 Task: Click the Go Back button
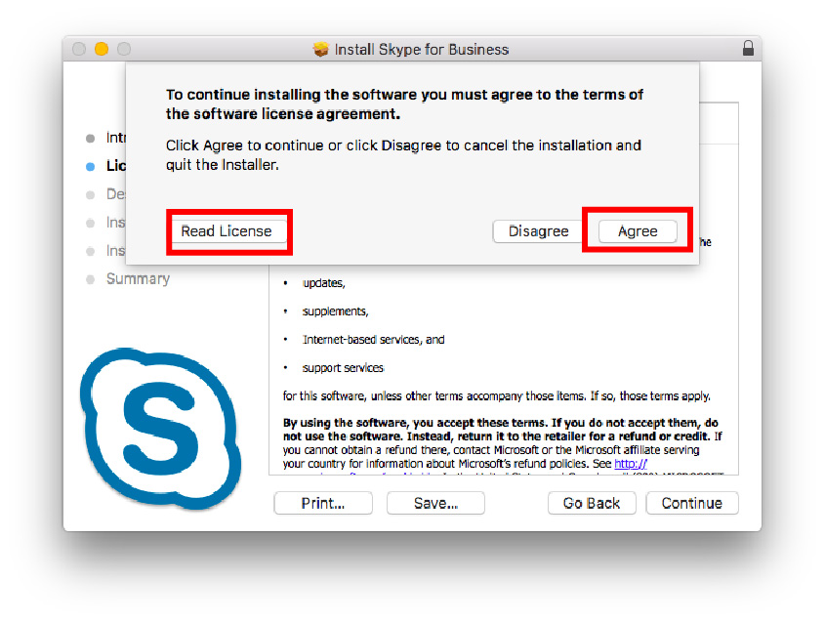[592, 503]
